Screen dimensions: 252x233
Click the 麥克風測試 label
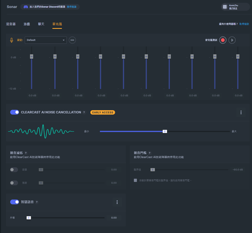point(211,40)
